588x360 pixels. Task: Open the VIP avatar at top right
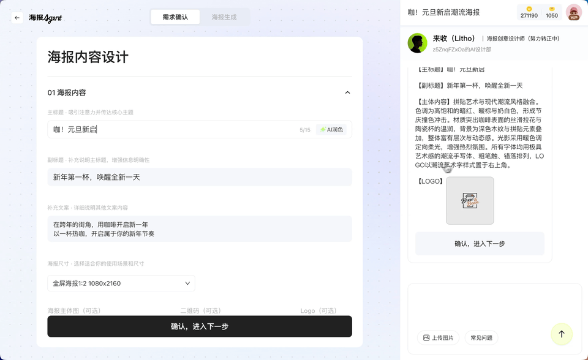pyautogui.click(x=573, y=12)
